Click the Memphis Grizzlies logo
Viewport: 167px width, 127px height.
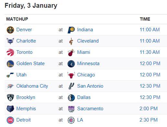pos(10,109)
